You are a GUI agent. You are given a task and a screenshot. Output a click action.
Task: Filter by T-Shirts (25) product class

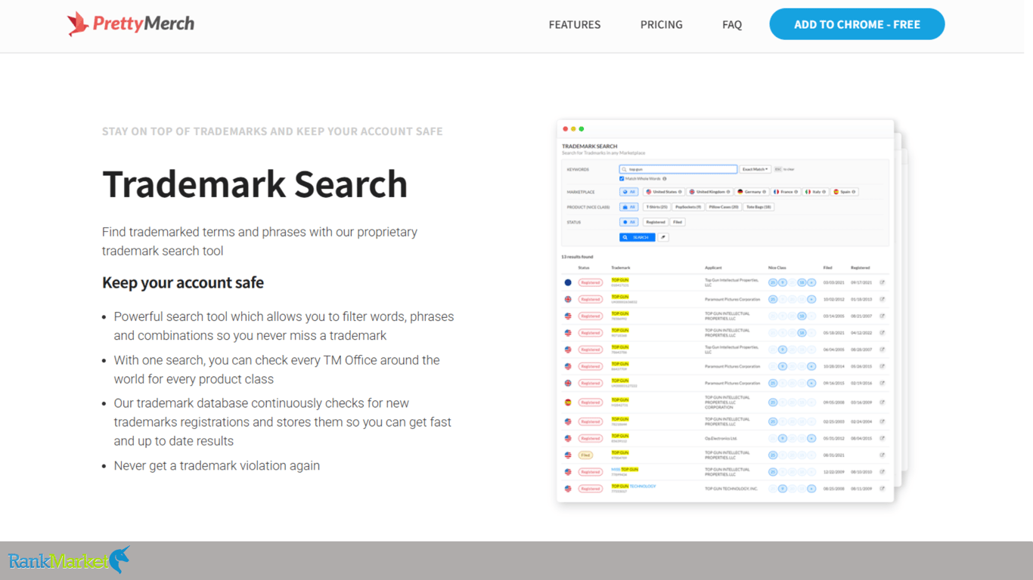(656, 207)
